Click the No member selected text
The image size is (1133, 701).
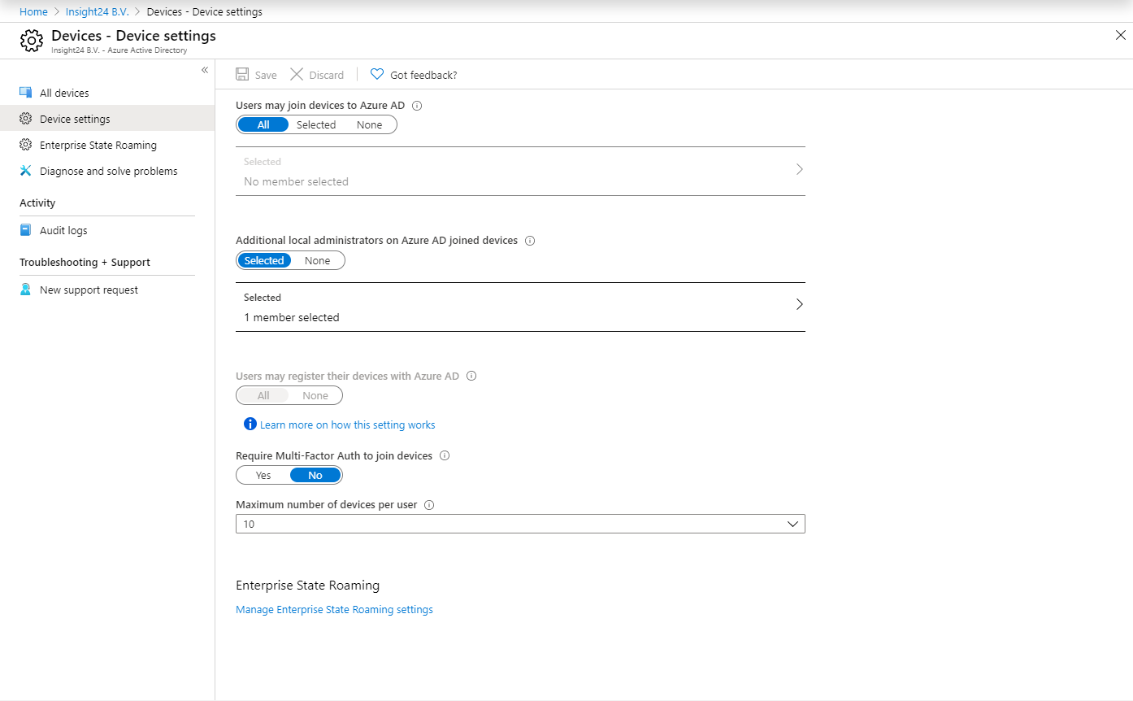coord(296,181)
